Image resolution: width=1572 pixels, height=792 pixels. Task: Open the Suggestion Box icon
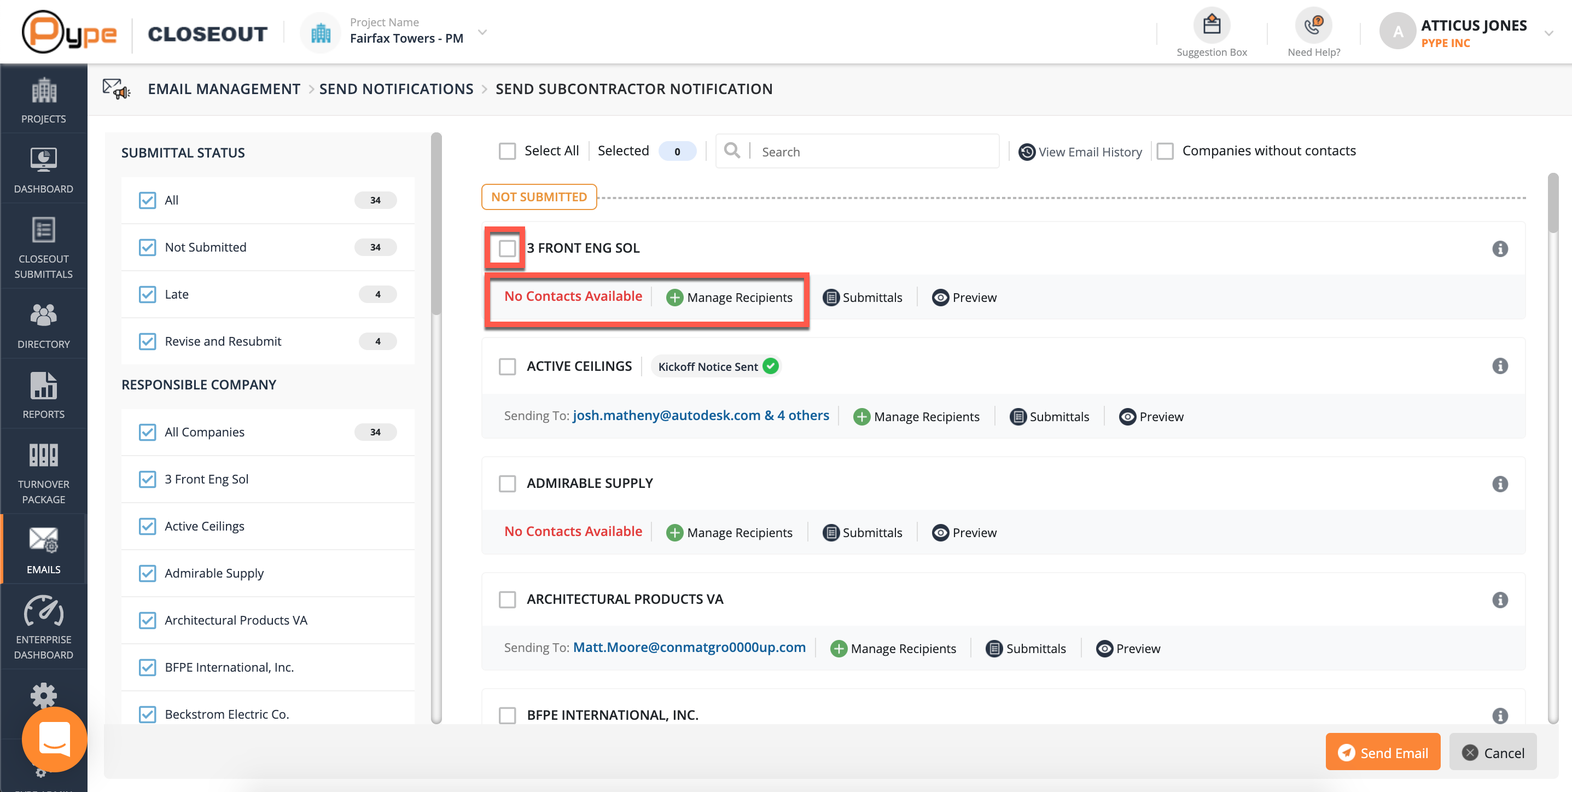1211,26
